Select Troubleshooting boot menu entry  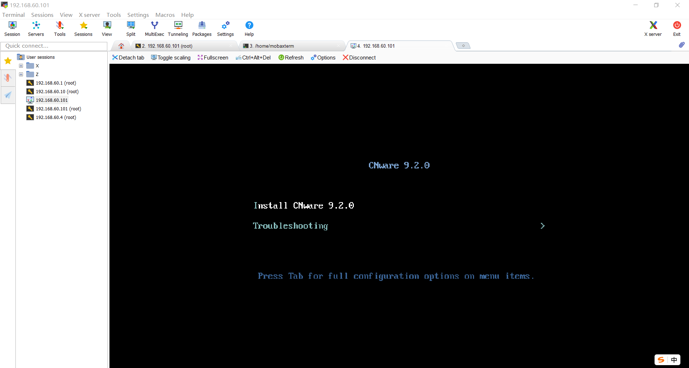click(x=290, y=226)
